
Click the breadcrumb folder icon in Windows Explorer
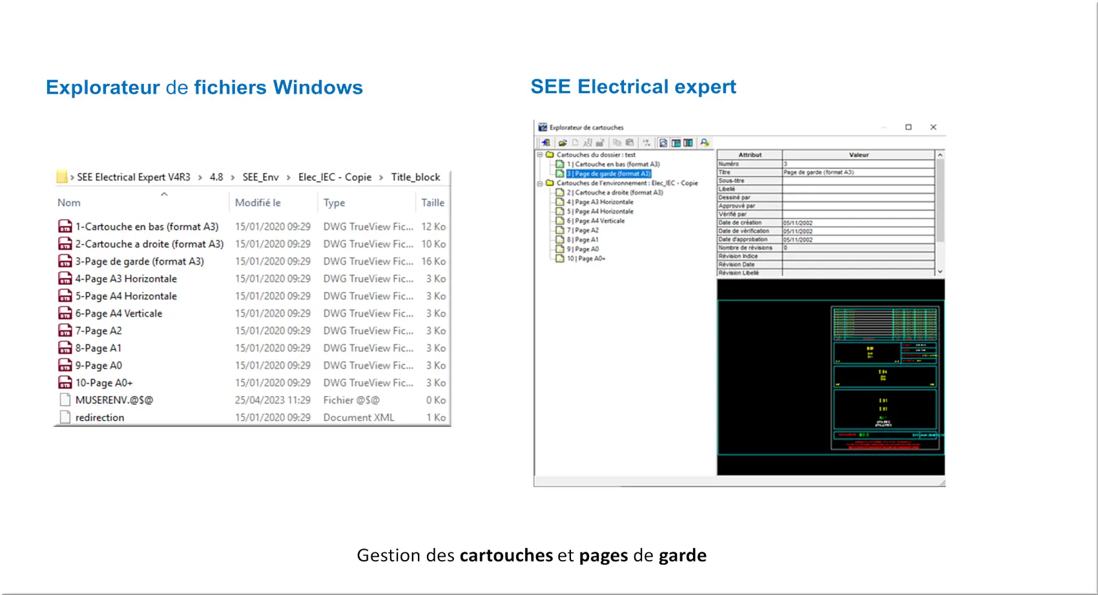(x=62, y=177)
